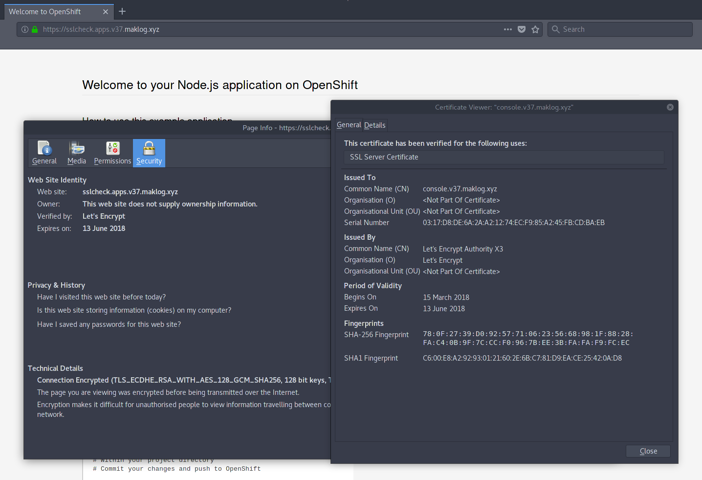Bookmark this page with the star
Image resolution: width=702 pixels, height=480 pixels.
535,29
